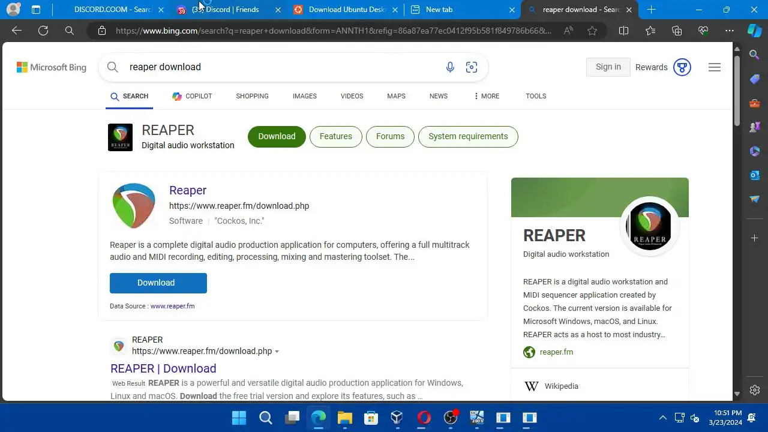Open split screen view

(x=623, y=31)
